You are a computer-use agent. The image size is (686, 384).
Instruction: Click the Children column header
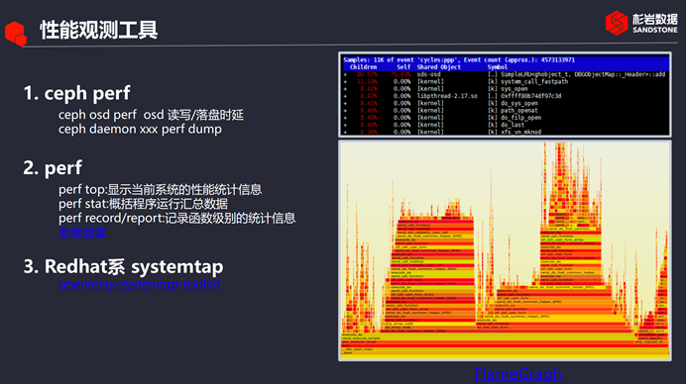(x=363, y=67)
